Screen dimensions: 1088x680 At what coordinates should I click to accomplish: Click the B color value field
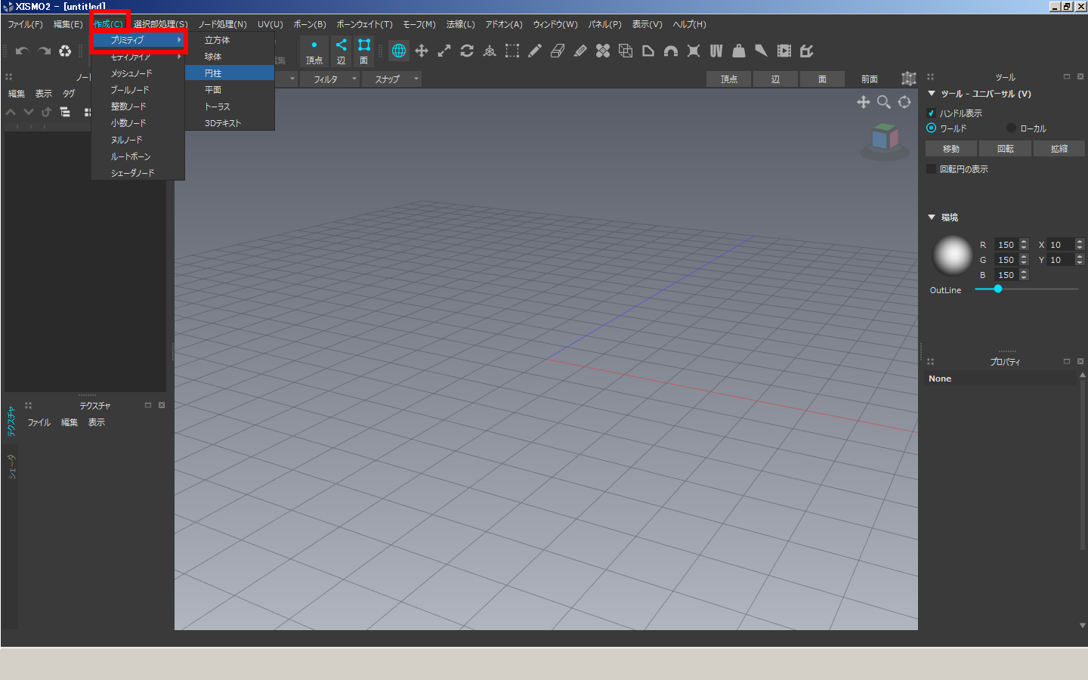(x=1006, y=275)
